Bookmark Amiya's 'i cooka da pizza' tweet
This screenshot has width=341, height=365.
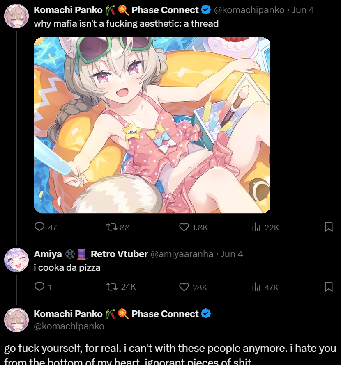click(x=329, y=287)
